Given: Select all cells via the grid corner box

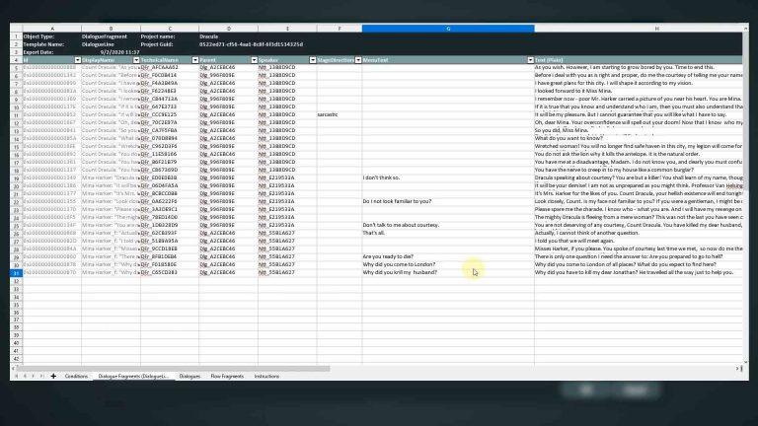Looking at the screenshot, I should tap(16, 29).
